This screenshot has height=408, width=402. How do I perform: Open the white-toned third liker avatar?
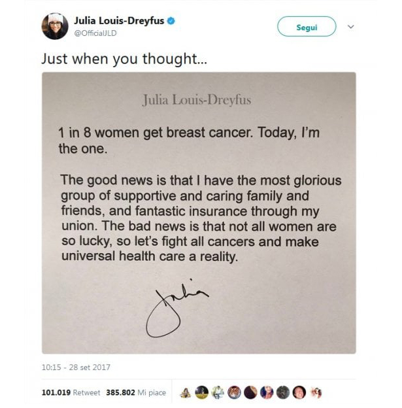(218, 392)
